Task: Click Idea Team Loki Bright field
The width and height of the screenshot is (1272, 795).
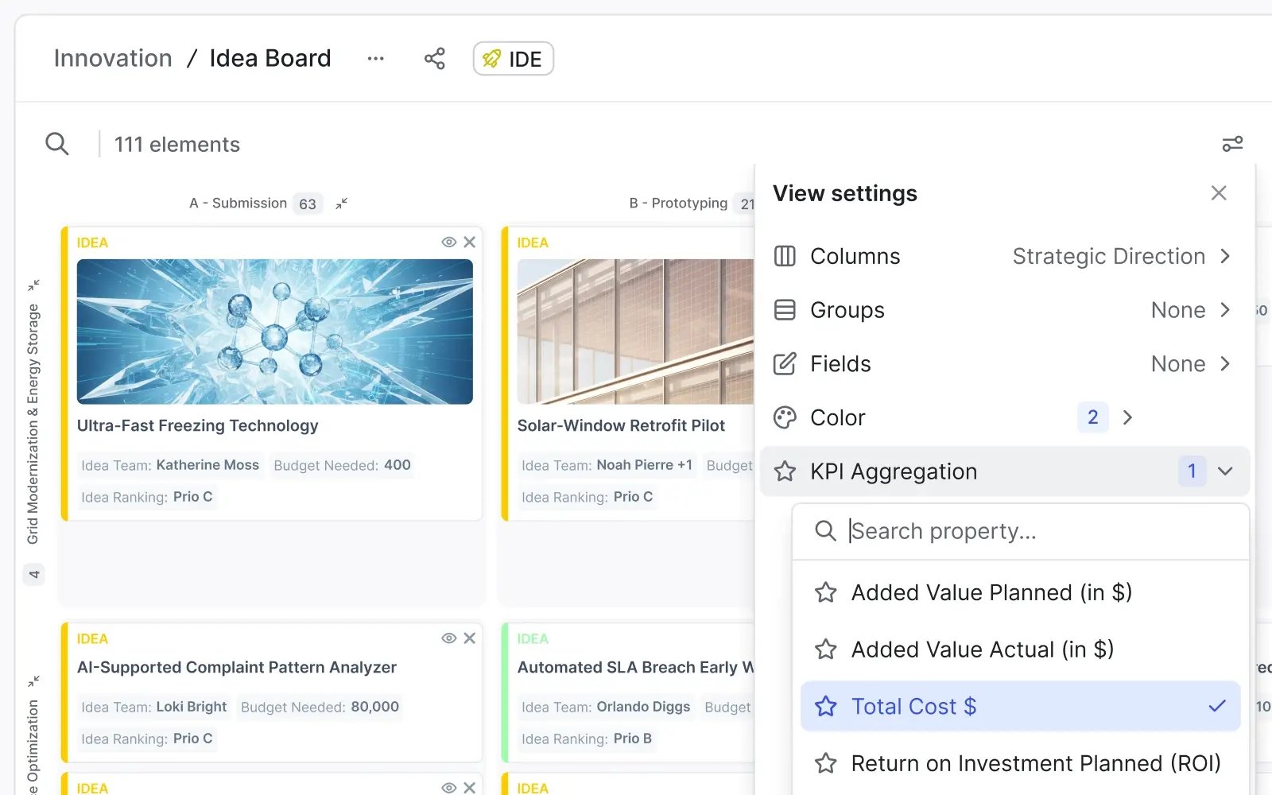Action: [154, 707]
